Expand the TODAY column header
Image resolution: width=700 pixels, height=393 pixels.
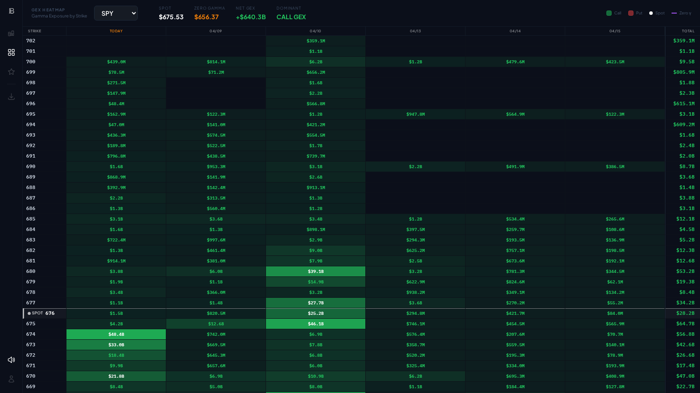(116, 31)
